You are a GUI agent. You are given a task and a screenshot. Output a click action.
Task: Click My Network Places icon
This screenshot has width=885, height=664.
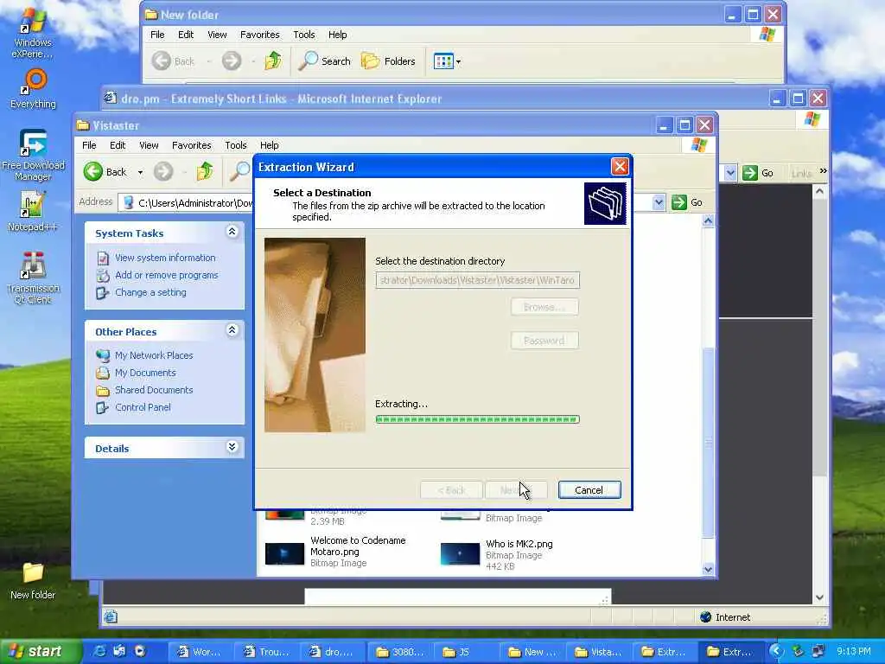103,355
